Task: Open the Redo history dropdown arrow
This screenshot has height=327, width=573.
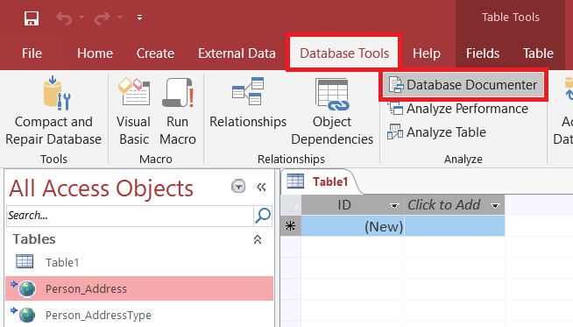Action: (119, 18)
